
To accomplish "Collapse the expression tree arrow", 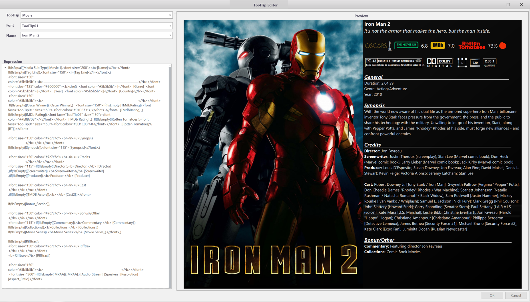I will tap(5, 68).
